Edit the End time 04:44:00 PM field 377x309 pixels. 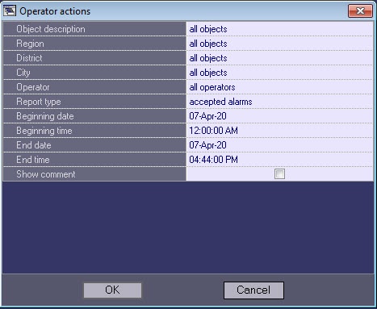pos(279,160)
